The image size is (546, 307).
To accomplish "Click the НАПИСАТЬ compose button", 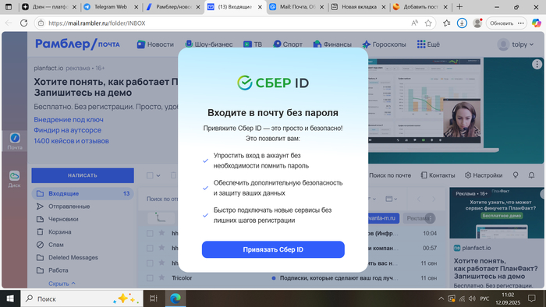I will click(x=83, y=175).
